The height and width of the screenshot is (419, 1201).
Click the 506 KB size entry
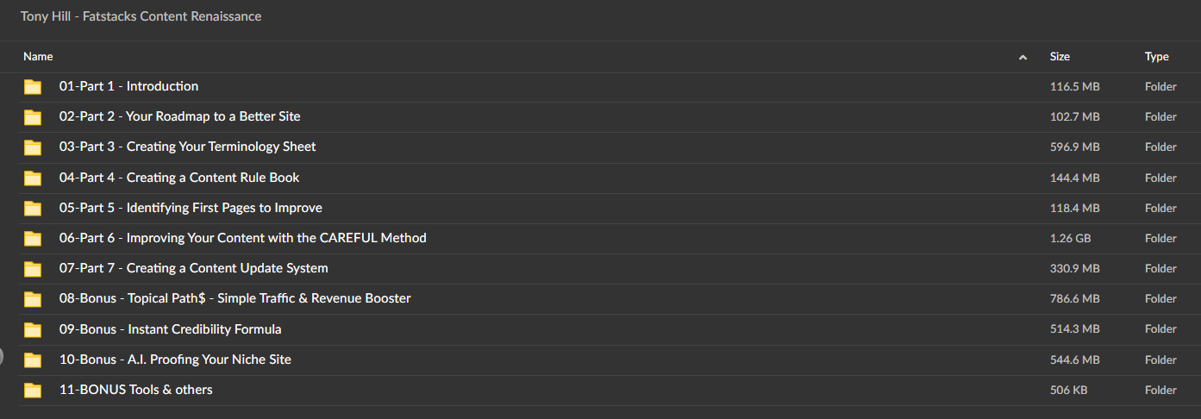coord(1068,390)
